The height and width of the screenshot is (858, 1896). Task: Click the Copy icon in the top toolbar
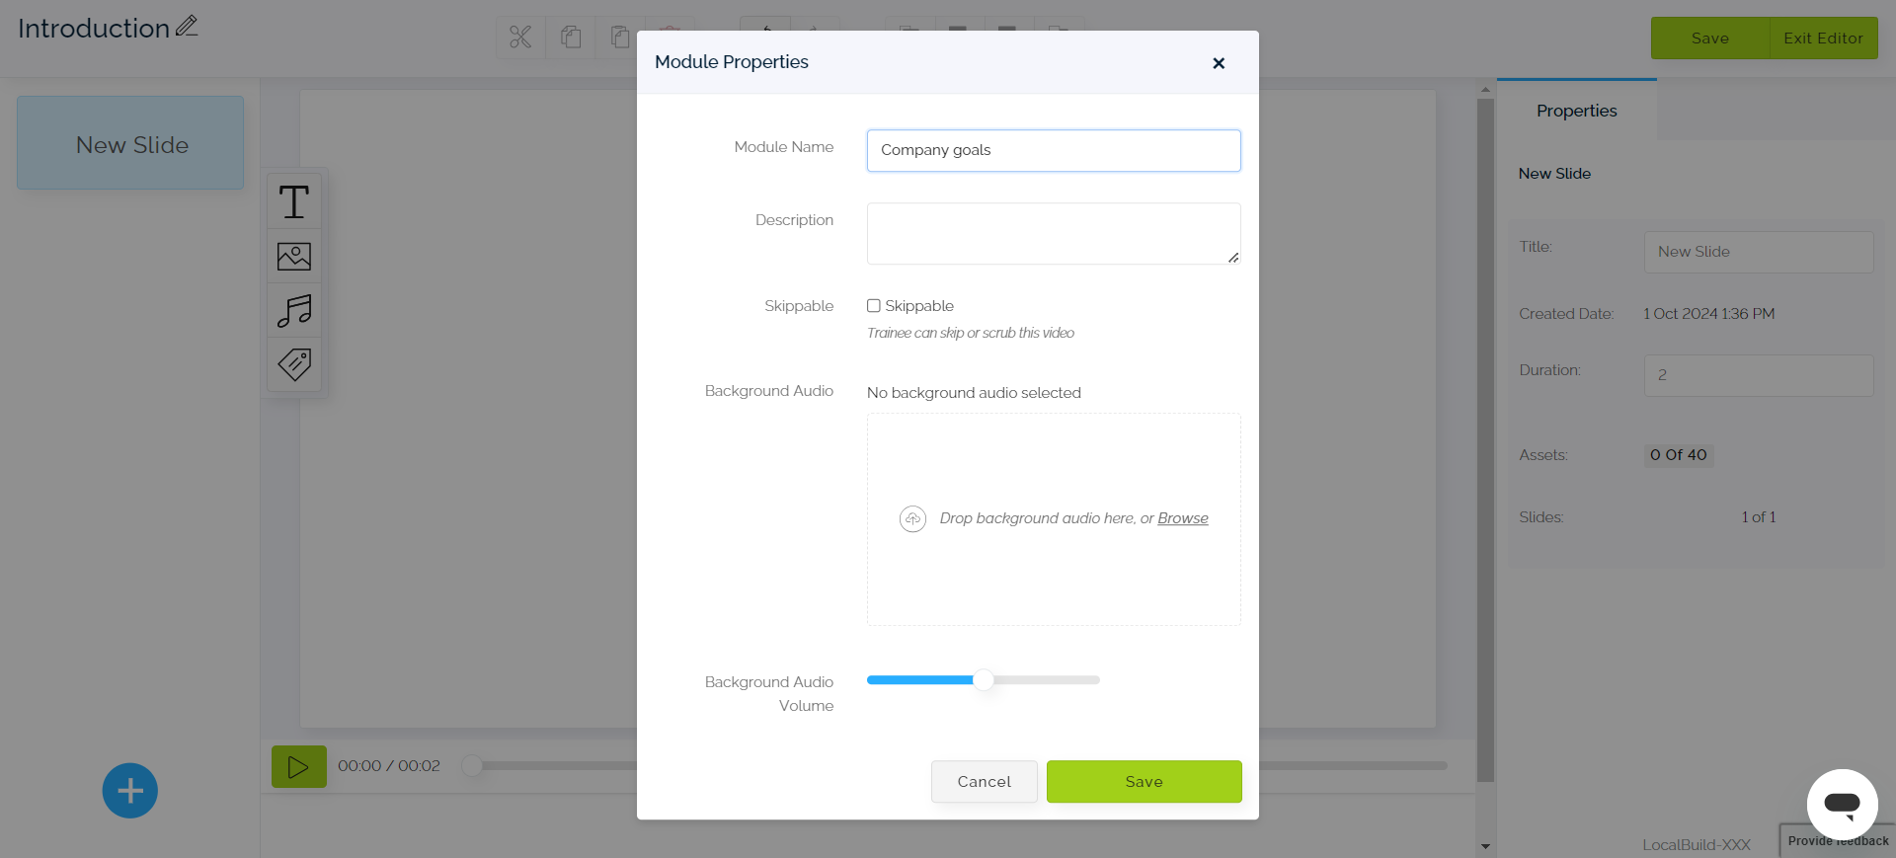[x=571, y=38]
